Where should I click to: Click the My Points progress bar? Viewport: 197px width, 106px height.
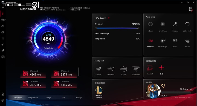[x=176, y=92]
